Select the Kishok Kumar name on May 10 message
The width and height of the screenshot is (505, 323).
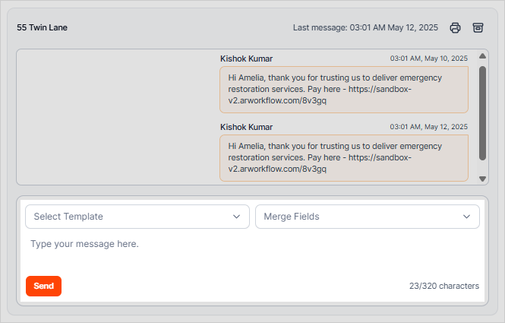[x=246, y=59]
